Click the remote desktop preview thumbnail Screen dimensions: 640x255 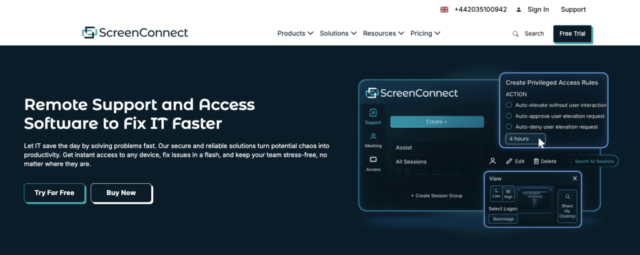pos(535,200)
